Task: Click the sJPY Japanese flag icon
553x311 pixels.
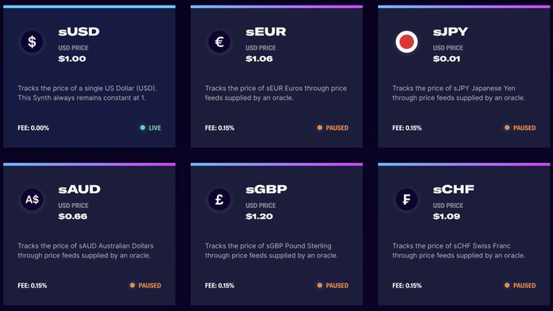Action: (407, 42)
